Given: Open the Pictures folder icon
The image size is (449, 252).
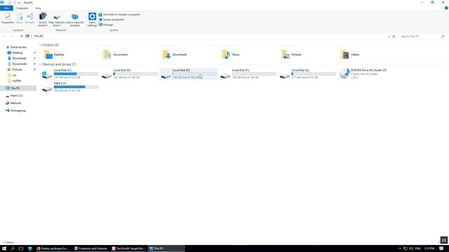Looking at the screenshot, I should point(286,55).
